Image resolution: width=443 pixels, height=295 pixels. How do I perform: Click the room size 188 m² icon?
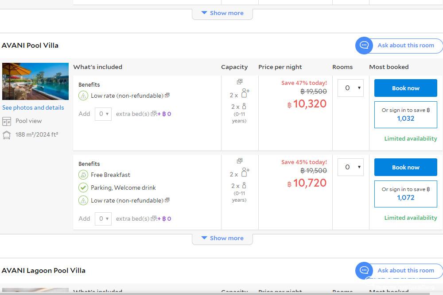coord(7,135)
